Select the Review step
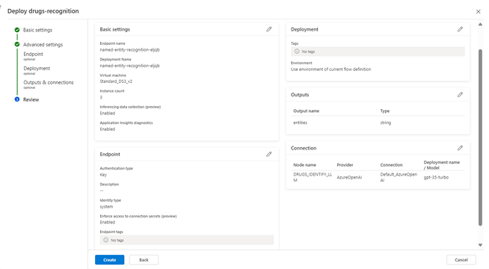Screen dimensions: 489x269 pyautogui.click(x=31, y=99)
